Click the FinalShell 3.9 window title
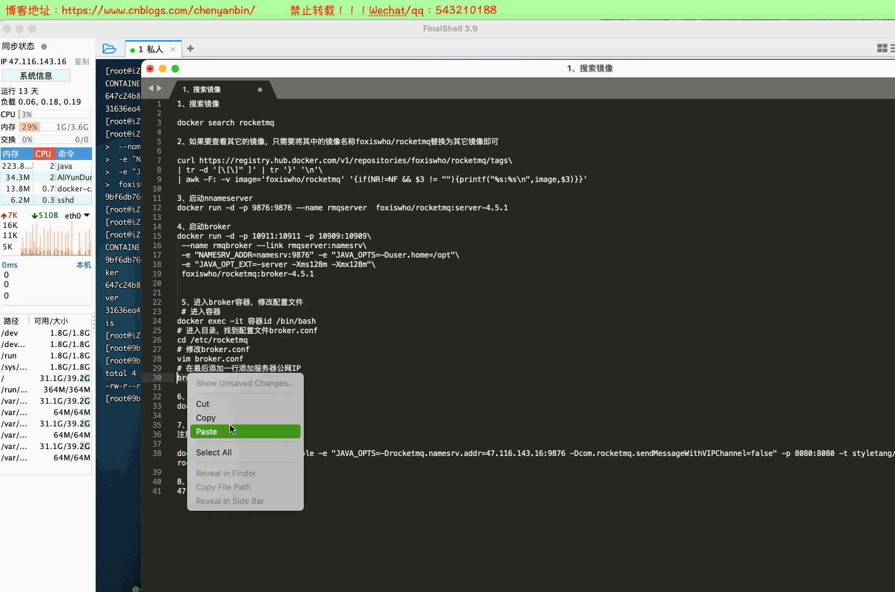Image resolution: width=895 pixels, height=592 pixels. tap(450, 29)
